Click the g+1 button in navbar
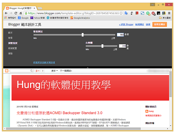Viewport: 176px width, 133px height. [38, 71]
